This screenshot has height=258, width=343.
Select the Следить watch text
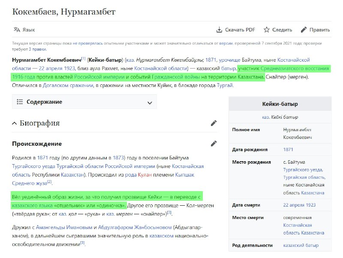(x=282, y=30)
